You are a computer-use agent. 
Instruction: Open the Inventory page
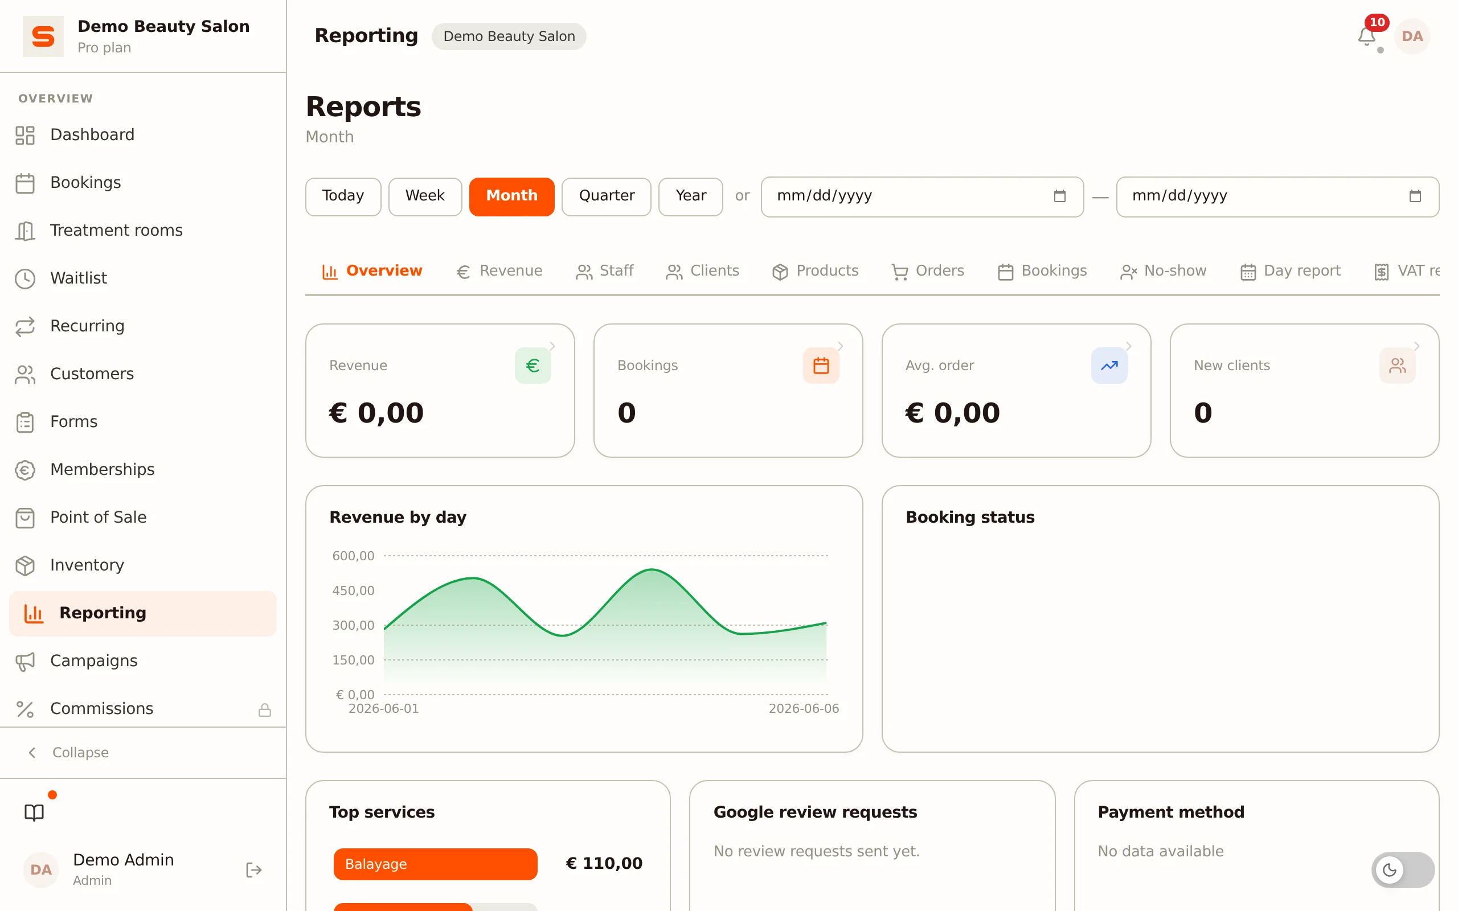coord(143,565)
